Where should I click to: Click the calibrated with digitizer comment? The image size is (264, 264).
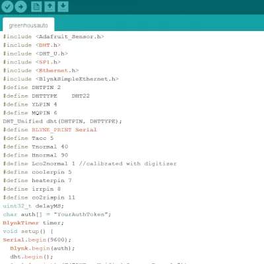click(x=128, y=164)
